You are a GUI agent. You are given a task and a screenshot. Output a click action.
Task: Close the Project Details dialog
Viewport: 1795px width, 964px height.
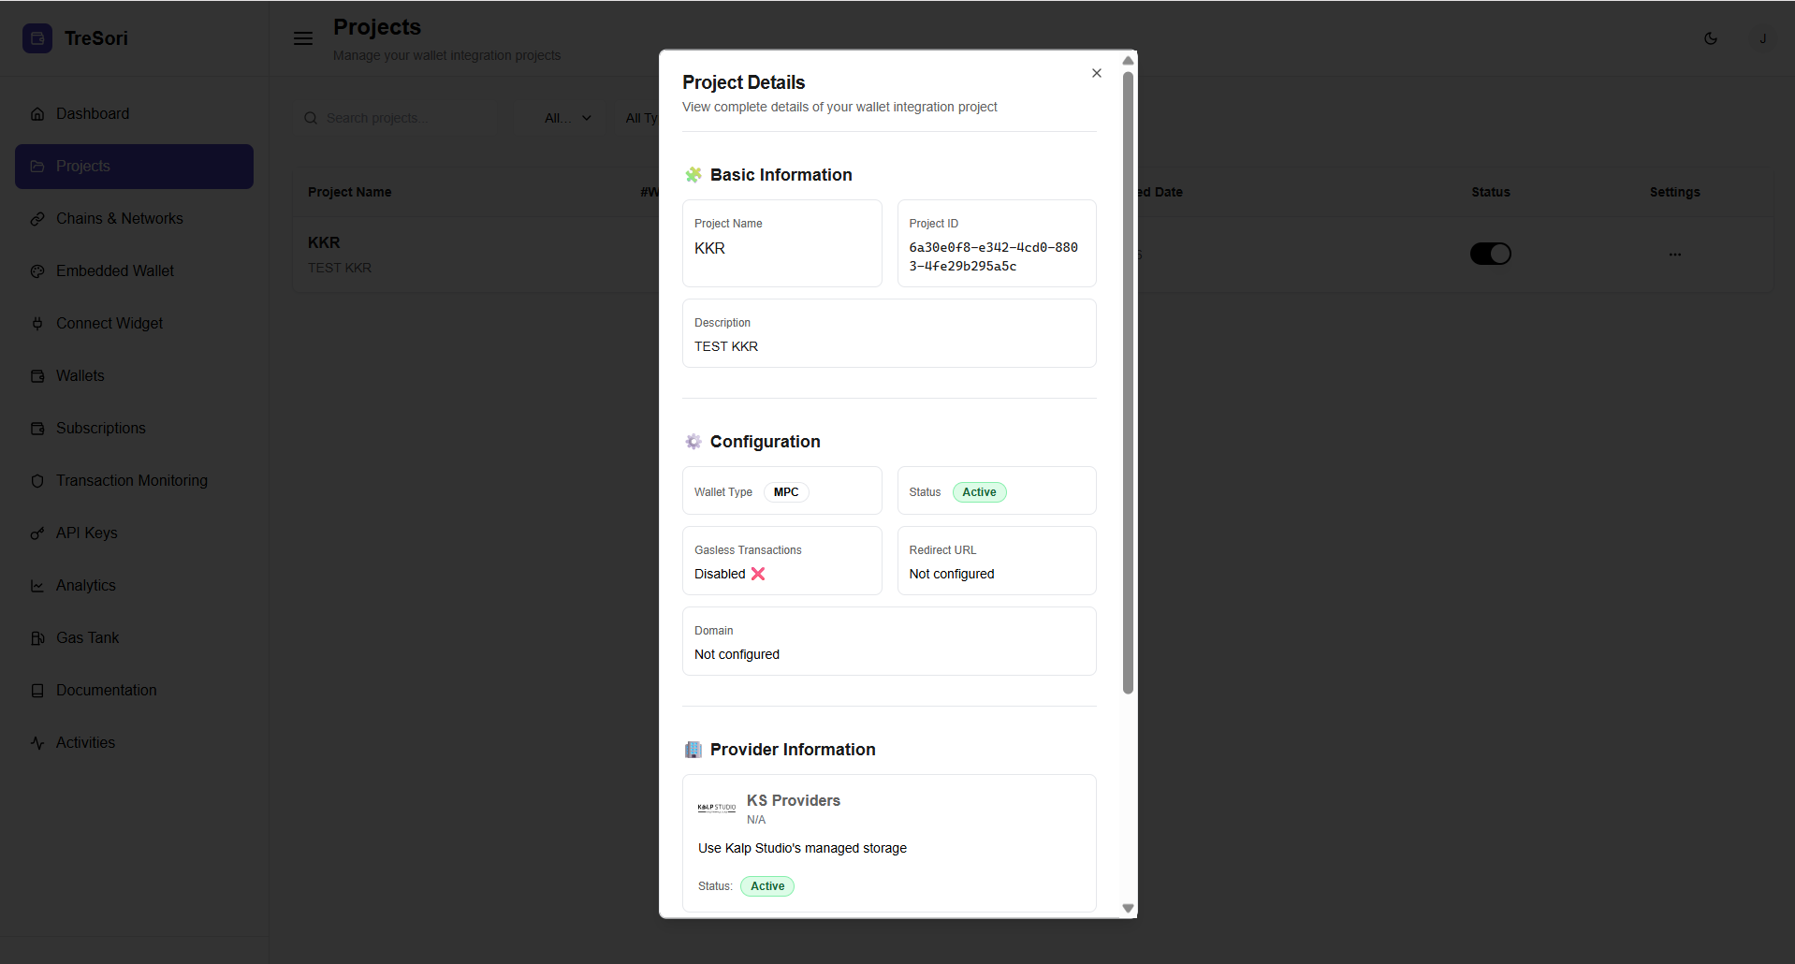pyautogui.click(x=1096, y=73)
